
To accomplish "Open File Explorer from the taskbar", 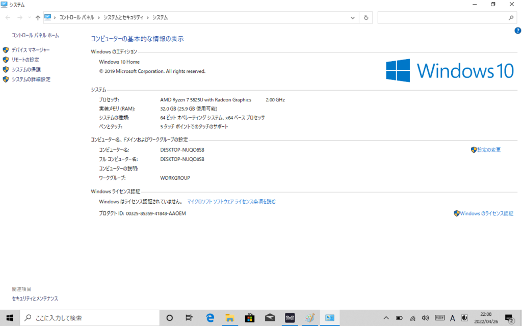I will (230, 318).
